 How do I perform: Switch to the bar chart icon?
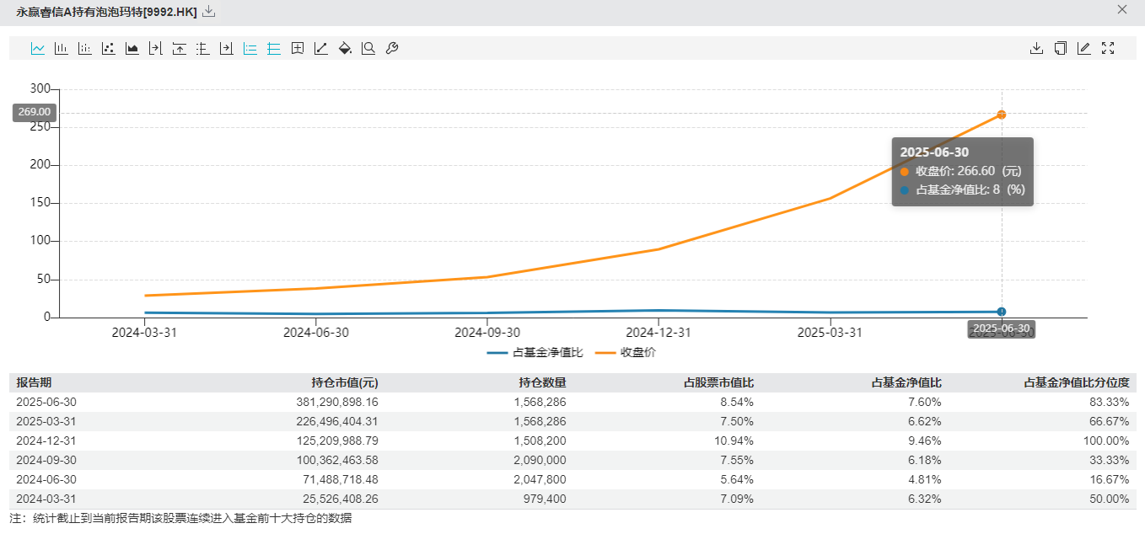(x=62, y=49)
